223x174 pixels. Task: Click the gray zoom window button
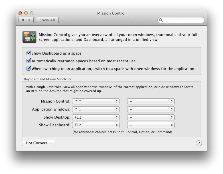[32, 13]
